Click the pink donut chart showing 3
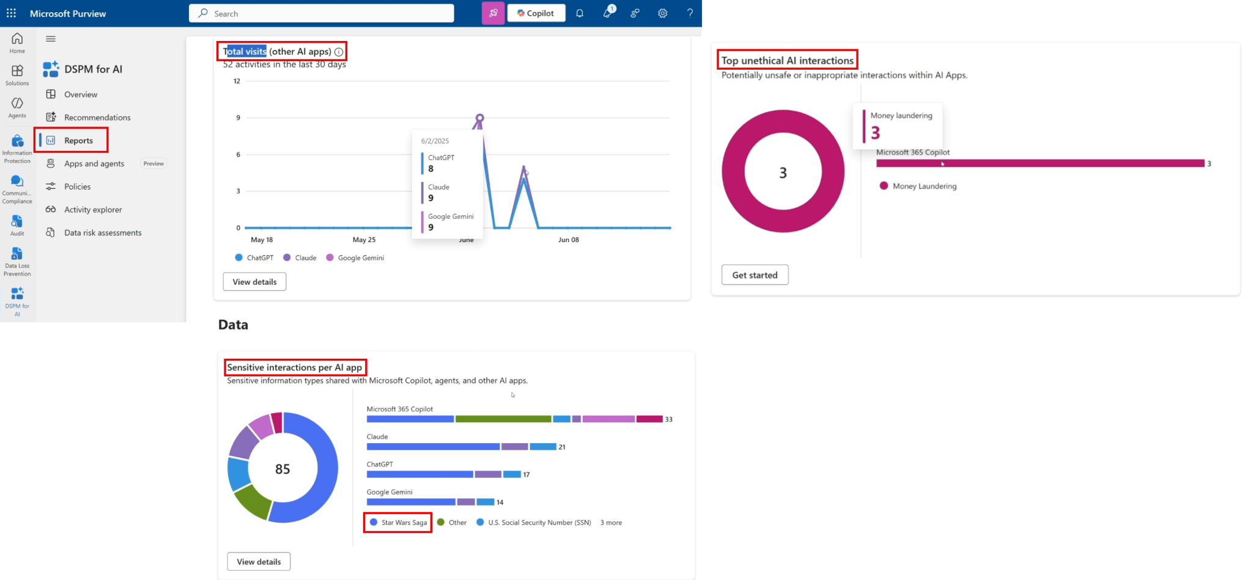Image resolution: width=1251 pixels, height=580 pixels. [x=783, y=171]
